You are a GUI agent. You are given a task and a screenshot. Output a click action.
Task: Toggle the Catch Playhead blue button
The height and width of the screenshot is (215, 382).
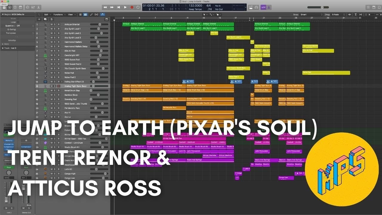coord(103,14)
